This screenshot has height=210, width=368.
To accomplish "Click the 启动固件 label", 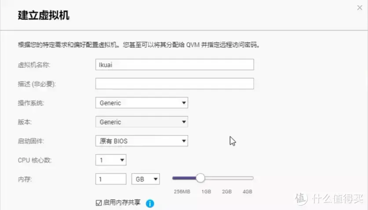I will pos(31,141).
